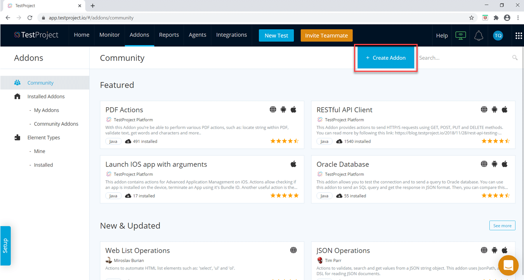
Task: Open the remote agent monitor icon
Action: click(x=461, y=35)
